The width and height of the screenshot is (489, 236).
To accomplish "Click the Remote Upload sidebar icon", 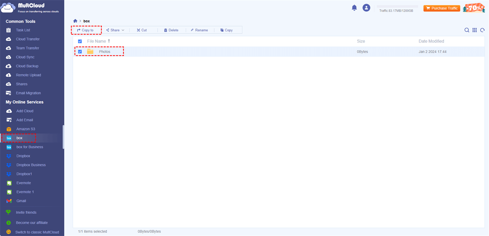I will [x=9, y=75].
